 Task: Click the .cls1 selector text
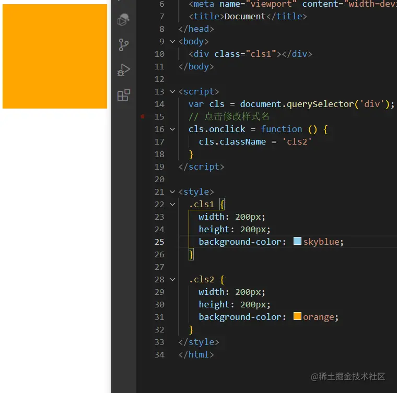(x=202, y=204)
